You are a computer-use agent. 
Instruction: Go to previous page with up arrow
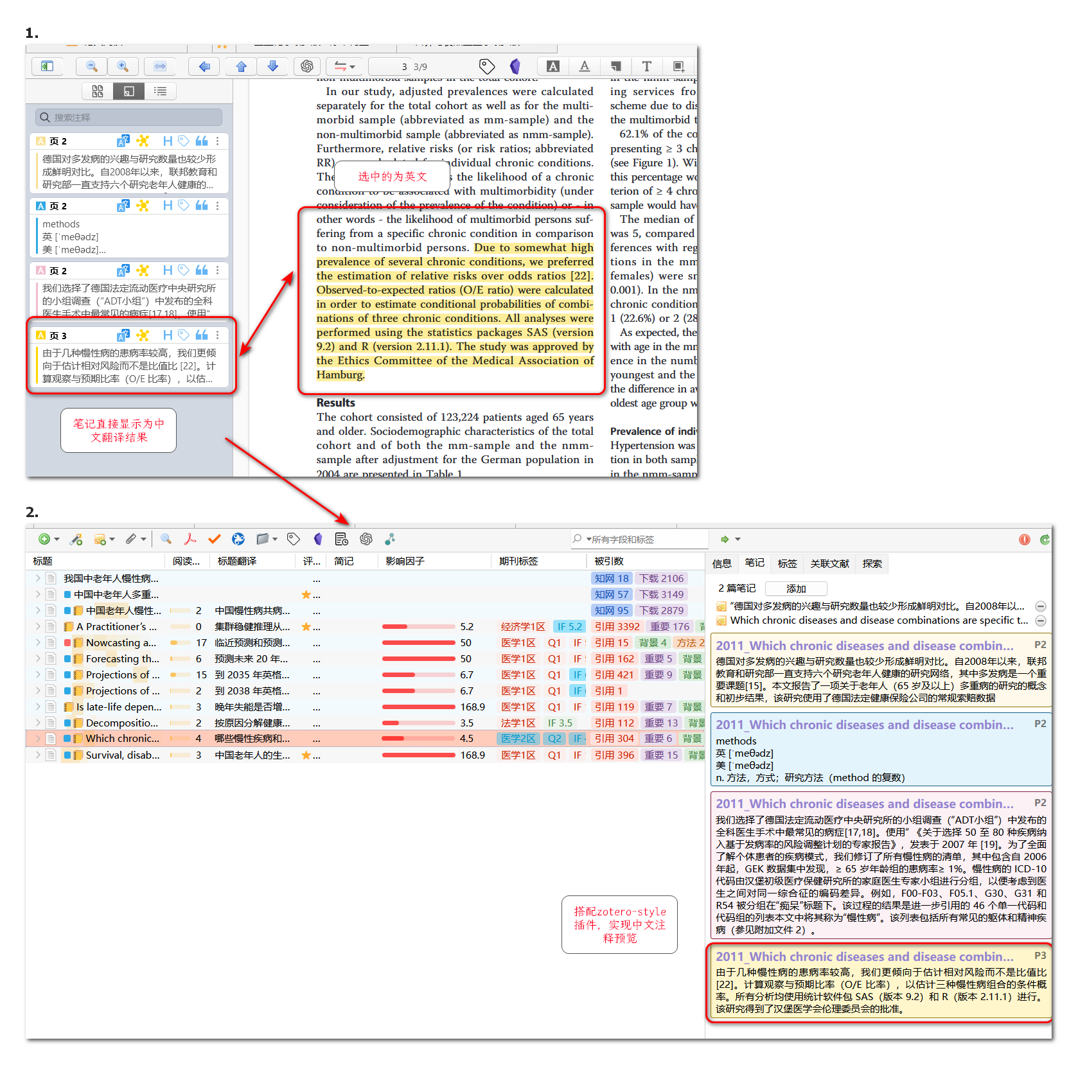pyautogui.click(x=242, y=66)
